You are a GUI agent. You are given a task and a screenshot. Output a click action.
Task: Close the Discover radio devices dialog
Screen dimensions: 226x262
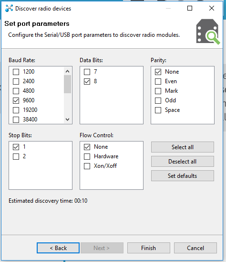[x=212, y=8]
